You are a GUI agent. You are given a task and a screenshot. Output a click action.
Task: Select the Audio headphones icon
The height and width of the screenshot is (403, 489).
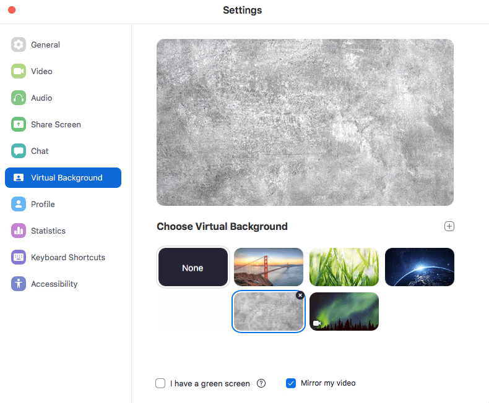click(19, 98)
